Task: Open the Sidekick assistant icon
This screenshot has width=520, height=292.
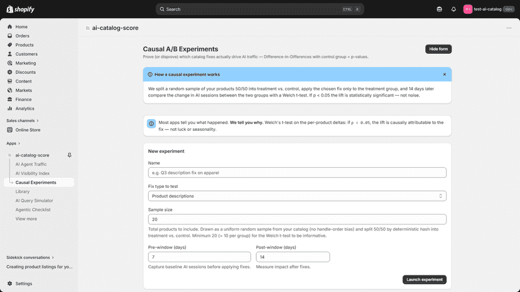Action: pos(439,9)
